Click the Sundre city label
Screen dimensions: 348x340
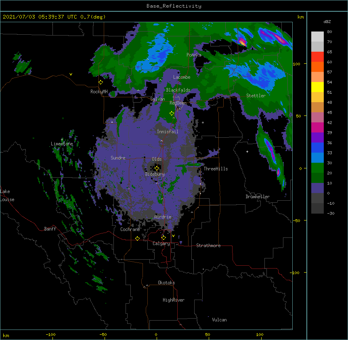point(118,158)
